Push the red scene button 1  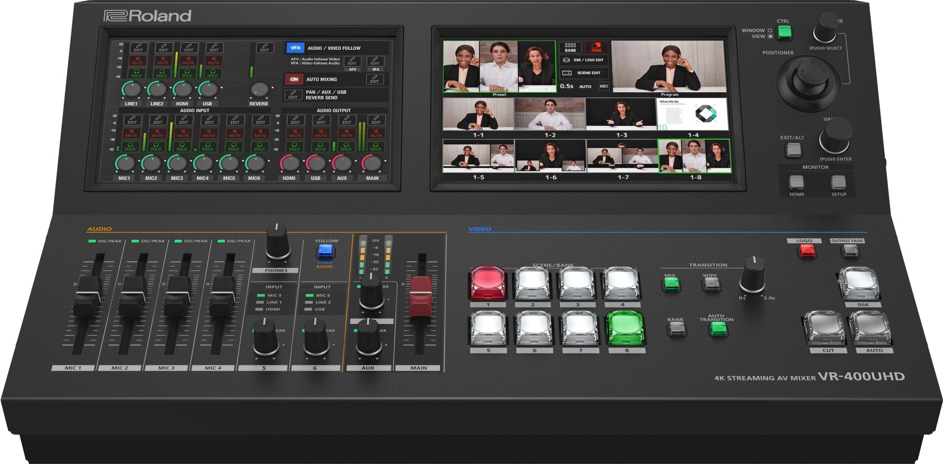click(488, 284)
